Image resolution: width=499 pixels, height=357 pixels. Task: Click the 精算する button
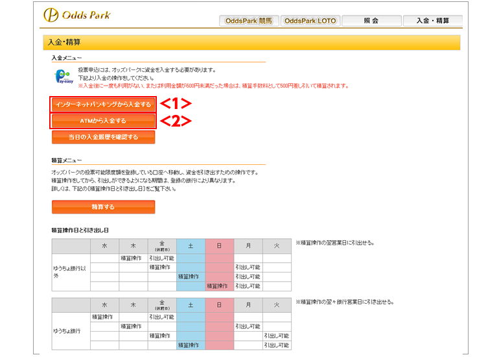point(103,207)
